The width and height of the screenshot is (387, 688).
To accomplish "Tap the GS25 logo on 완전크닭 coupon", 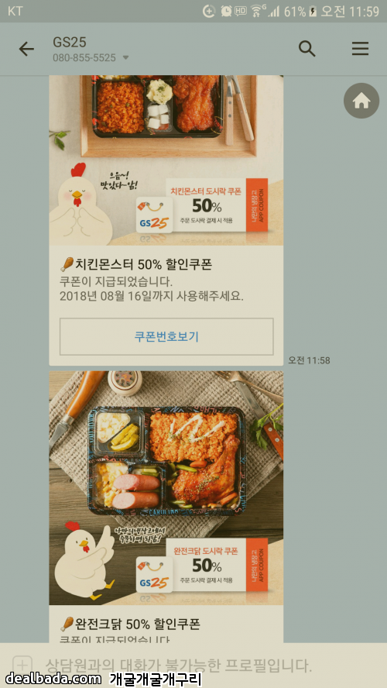I will 154,575.
